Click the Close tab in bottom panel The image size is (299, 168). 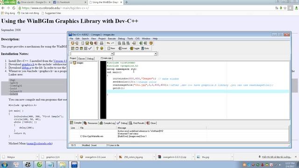pos(151,123)
